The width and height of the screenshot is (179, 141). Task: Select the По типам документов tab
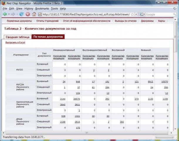(48, 37)
